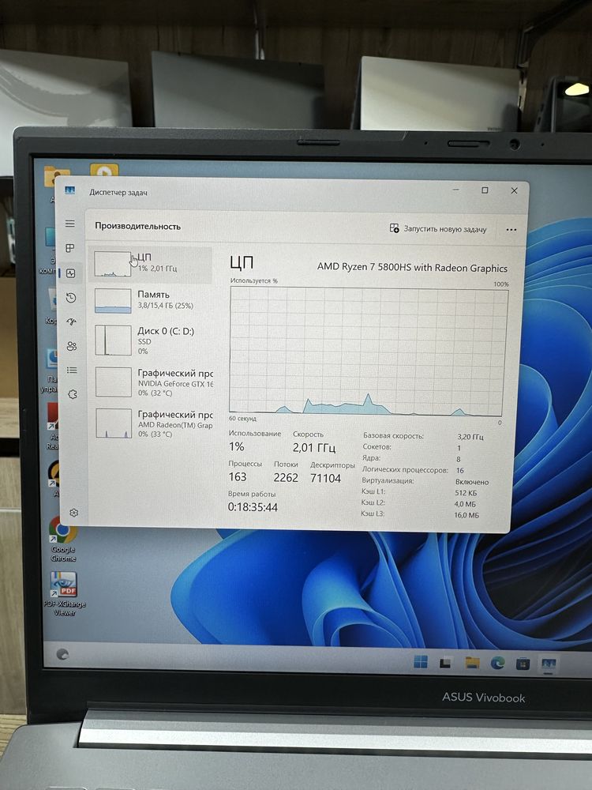The width and height of the screenshot is (592, 790).
Task: Open the Details list icon in sidebar
Action: coord(72,371)
